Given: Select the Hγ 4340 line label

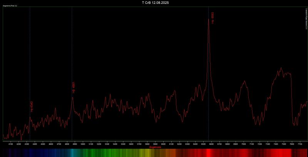Looking at the screenshot, I should tap(32, 106).
